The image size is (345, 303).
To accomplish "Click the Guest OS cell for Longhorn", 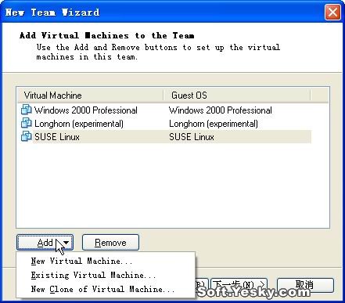I will click(x=214, y=124).
